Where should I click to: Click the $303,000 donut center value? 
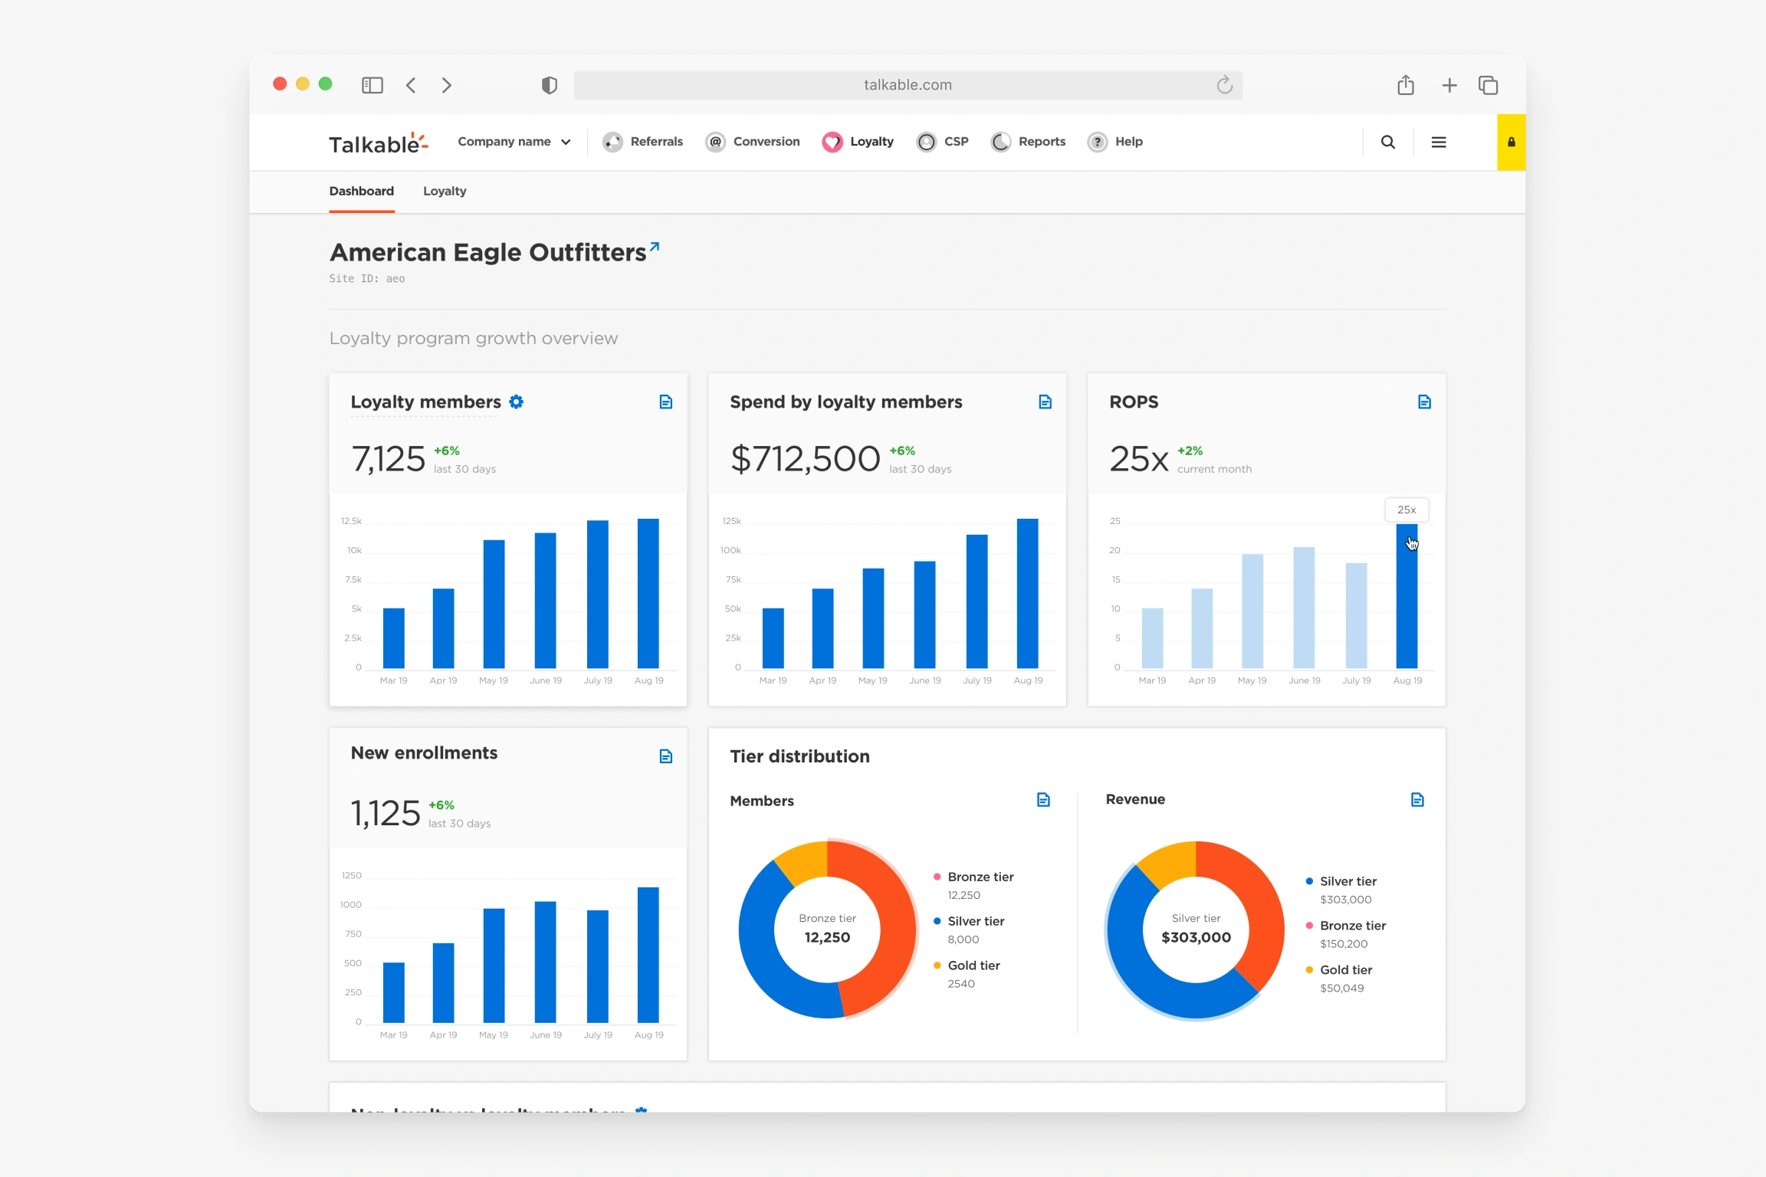[1196, 937]
